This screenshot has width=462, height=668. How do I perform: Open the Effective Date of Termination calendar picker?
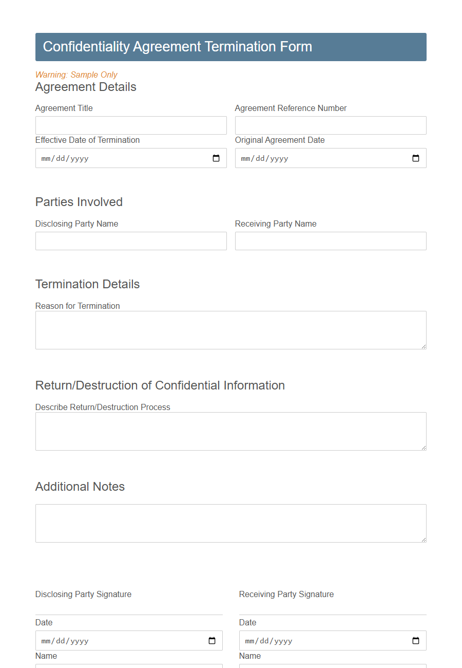point(216,158)
